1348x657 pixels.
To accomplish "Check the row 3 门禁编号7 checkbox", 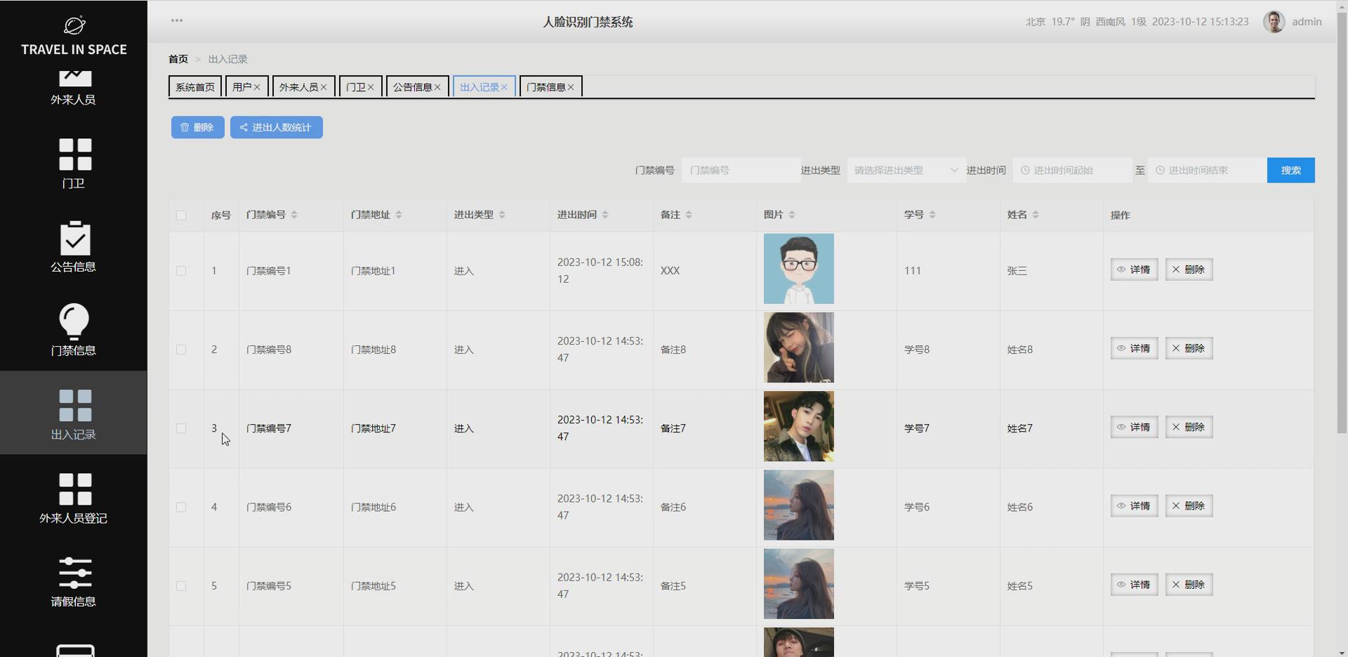I will 181,428.
